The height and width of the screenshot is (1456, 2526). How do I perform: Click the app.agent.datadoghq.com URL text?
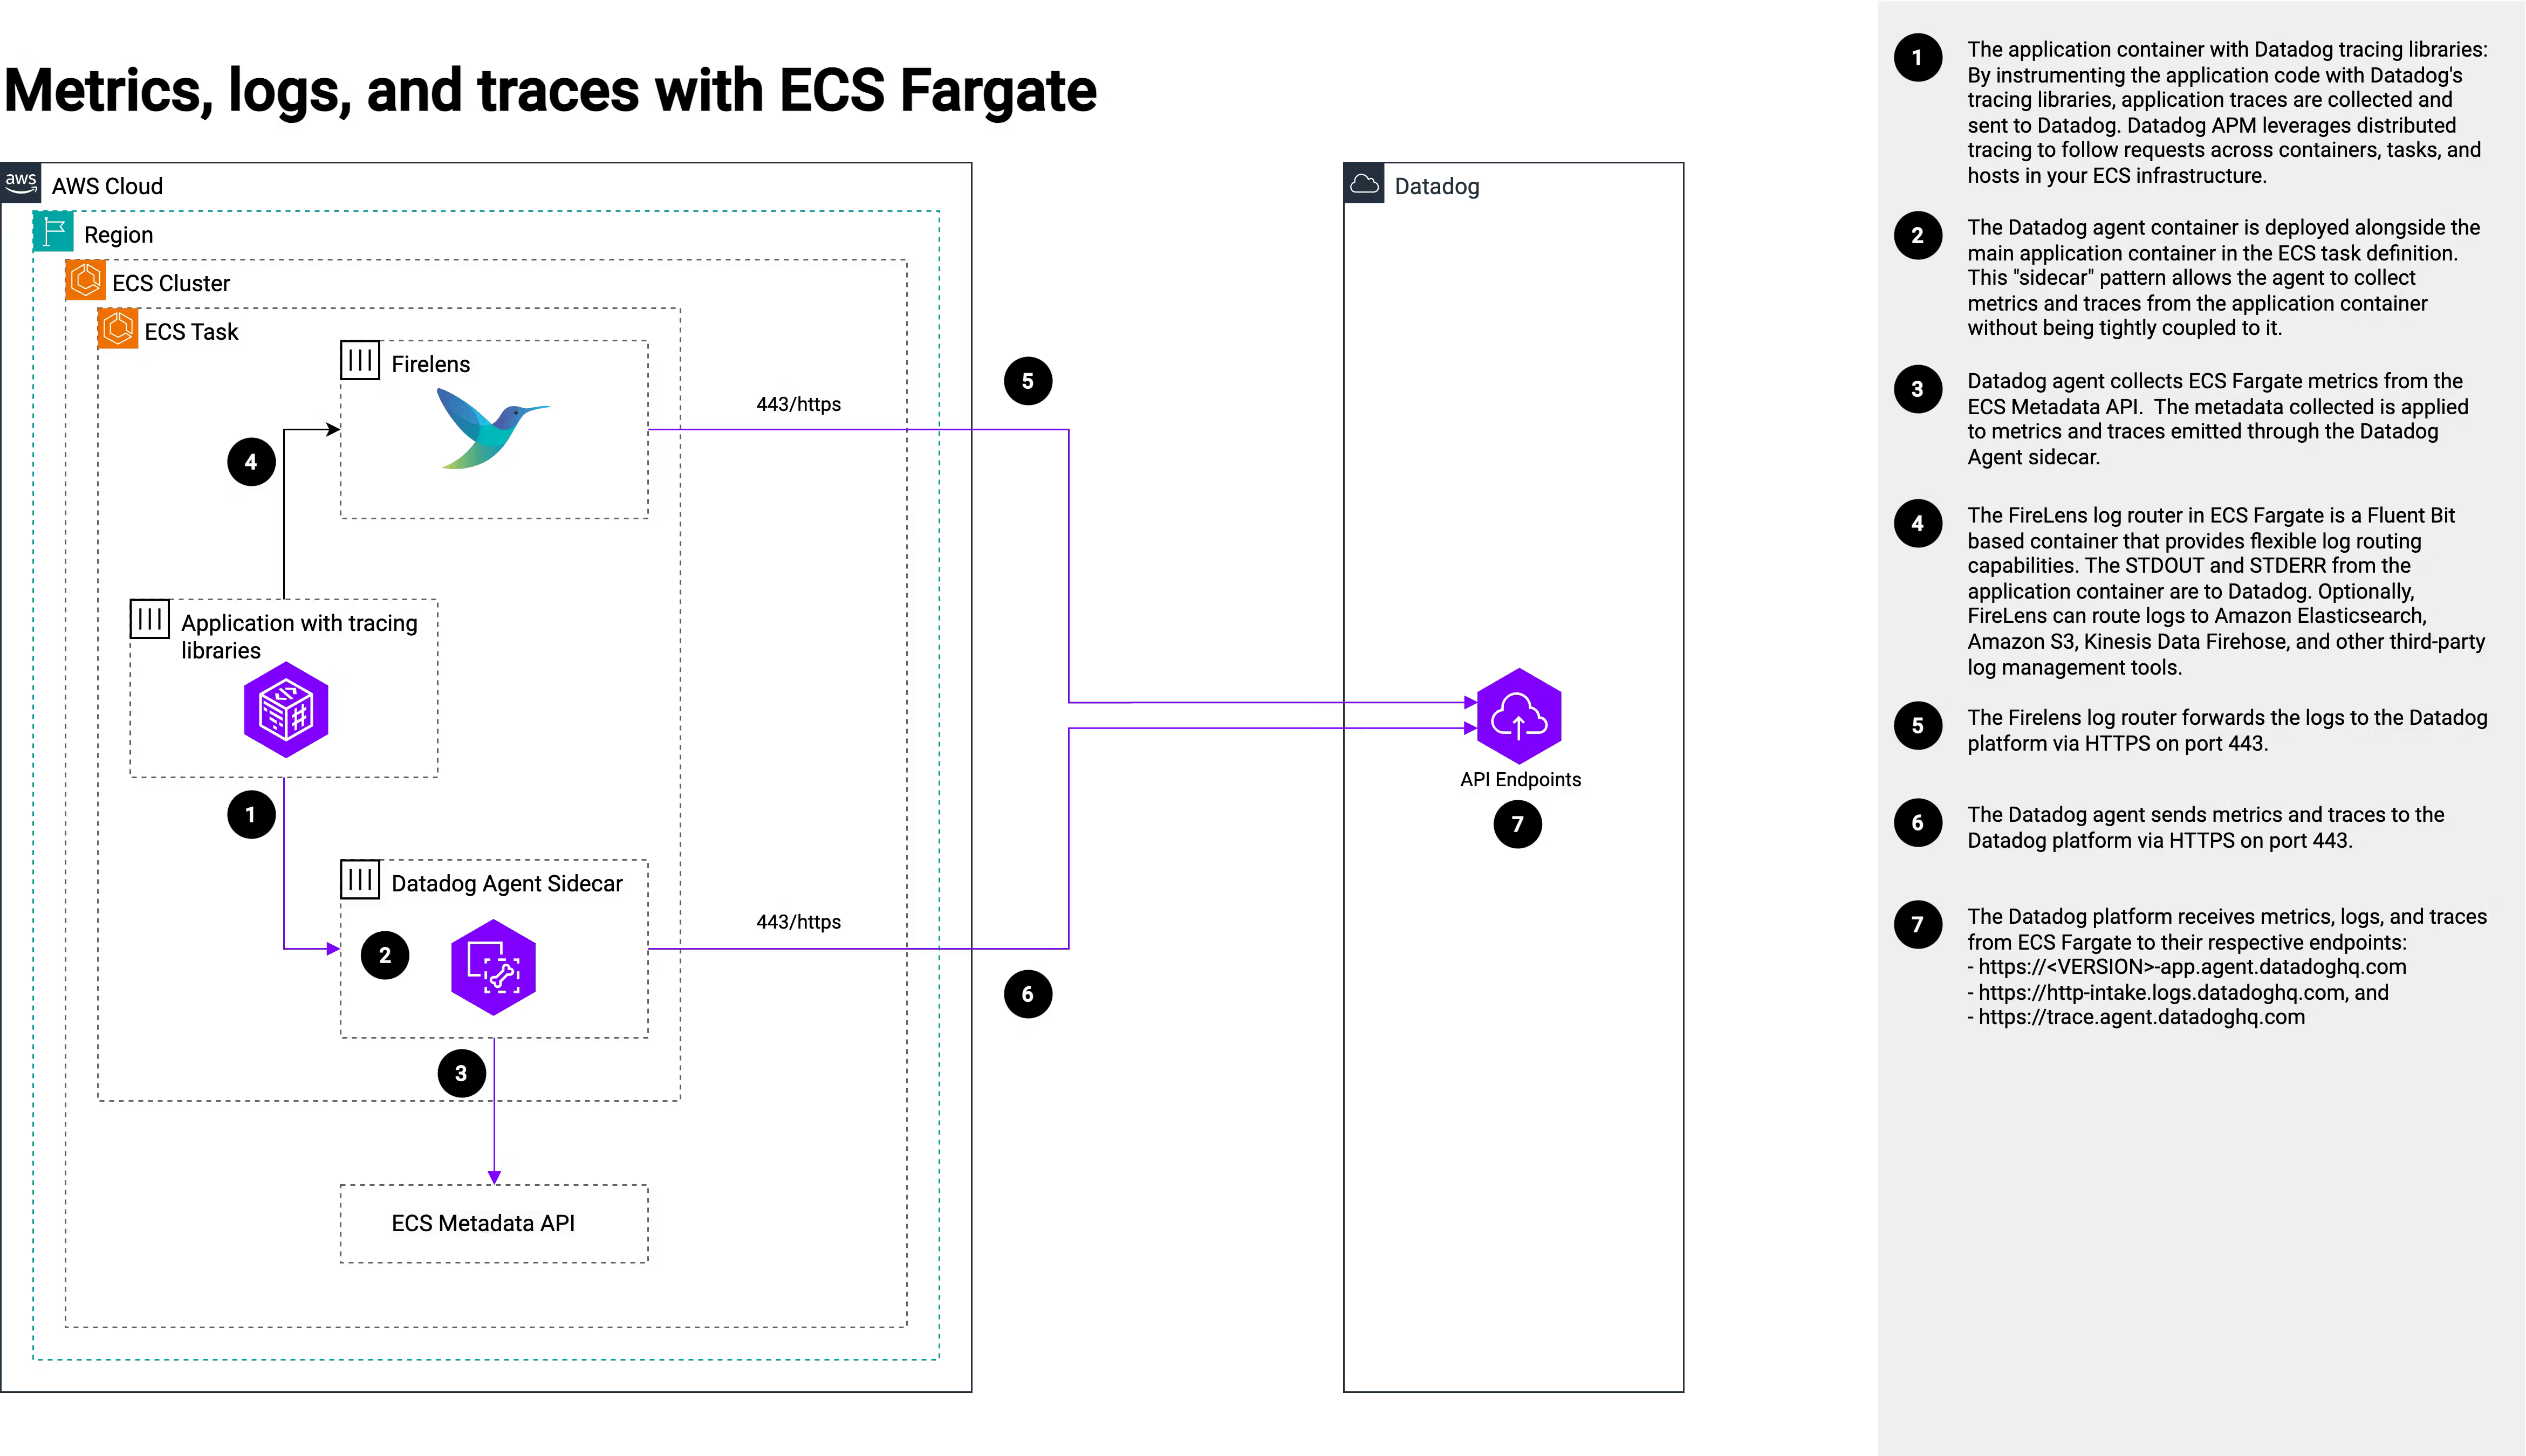coord(2192,967)
